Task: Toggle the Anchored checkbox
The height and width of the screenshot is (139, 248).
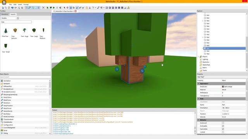Action: [x=223, y=123]
